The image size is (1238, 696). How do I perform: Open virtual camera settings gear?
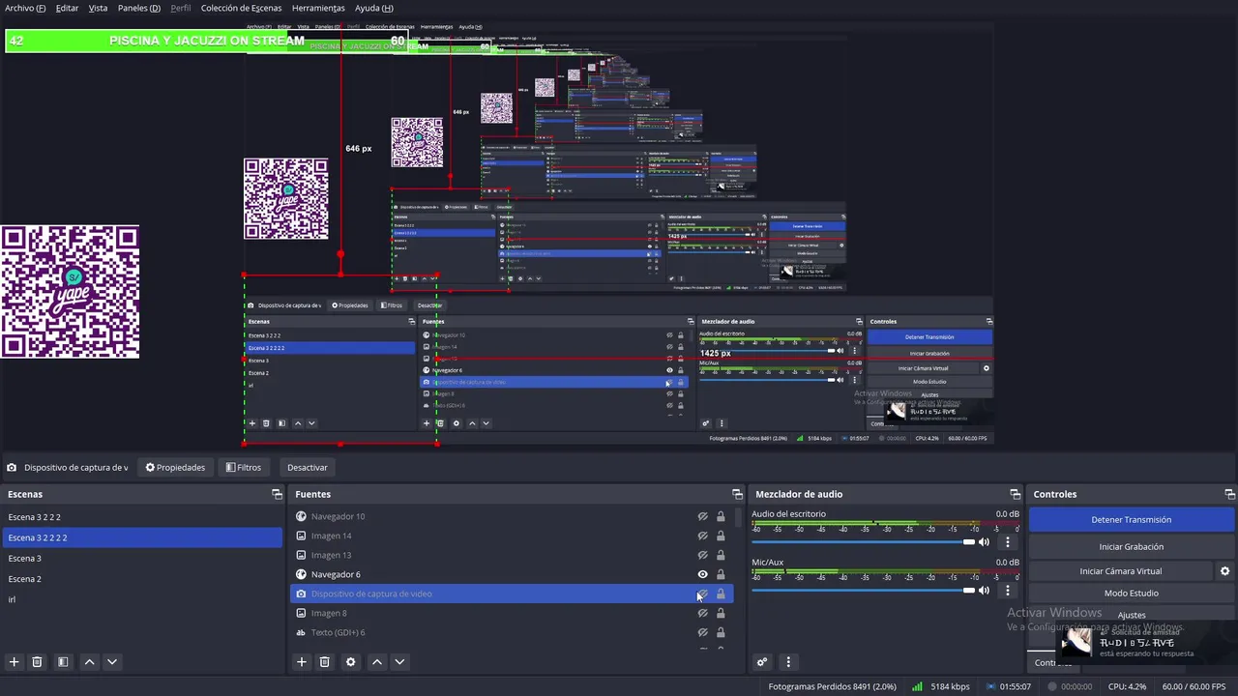[x=1224, y=571]
